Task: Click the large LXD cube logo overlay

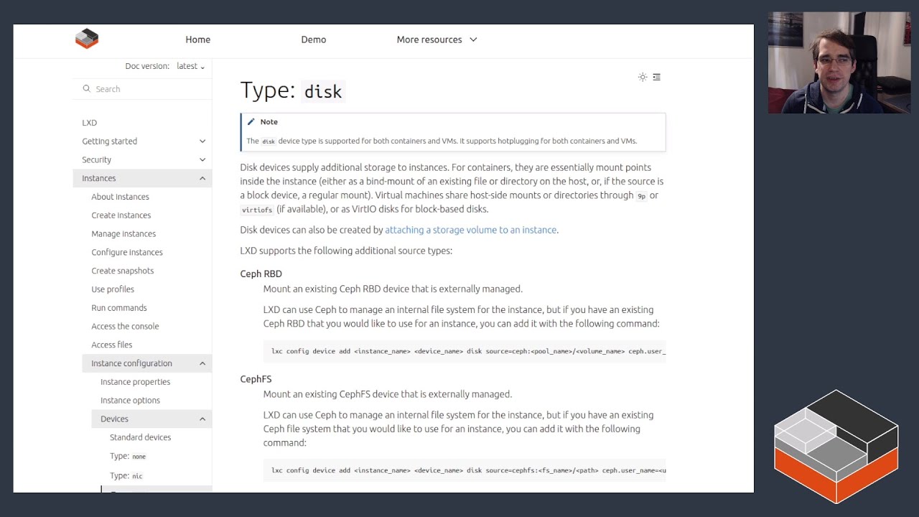Action: pos(836,445)
